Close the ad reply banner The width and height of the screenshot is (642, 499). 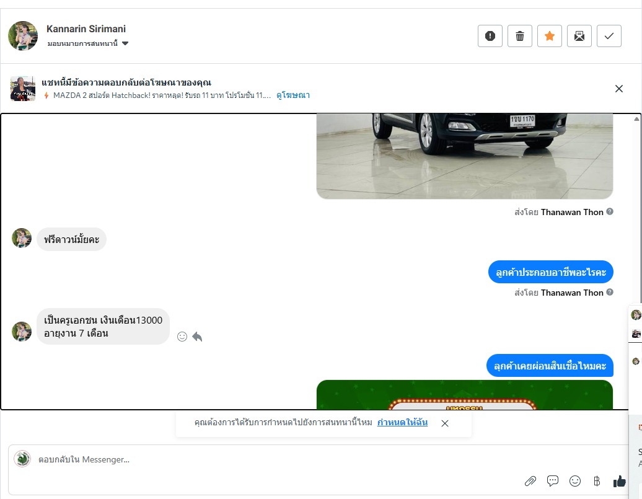click(x=618, y=89)
